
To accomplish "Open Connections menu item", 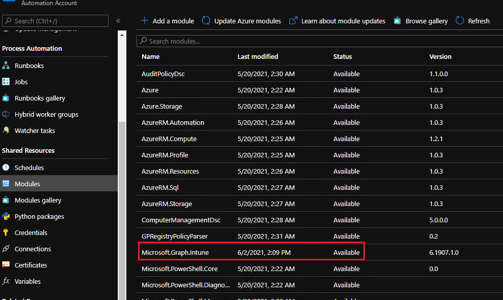I will [32, 249].
